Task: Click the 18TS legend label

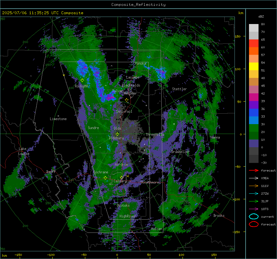Action: (265, 209)
